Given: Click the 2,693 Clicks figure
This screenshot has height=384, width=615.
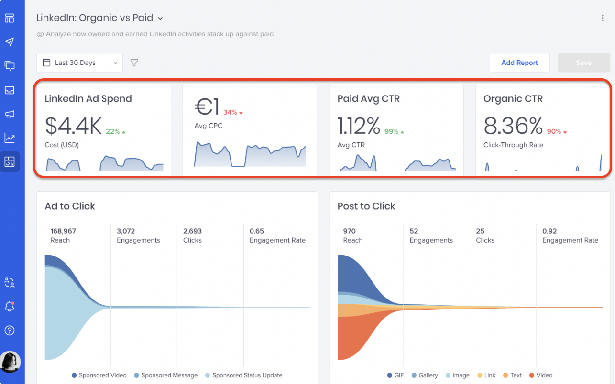Looking at the screenshot, I should click(192, 231).
